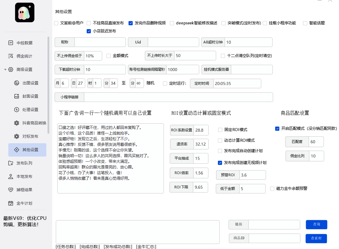The height and width of the screenshot is (249, 339).
Task: Click the 对标发布 gear icon
Action: 17,136
